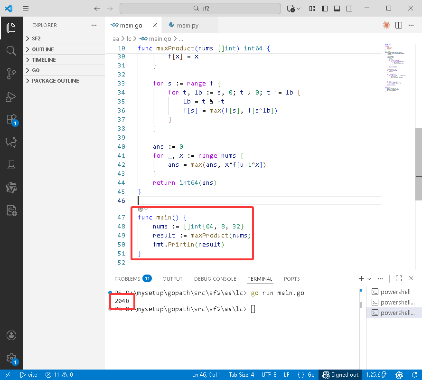The width and height of the screenshot is (422, 380).
Task: Open Source Control view in activity bar
Action: pyautogui.click(x=11, y=74)
